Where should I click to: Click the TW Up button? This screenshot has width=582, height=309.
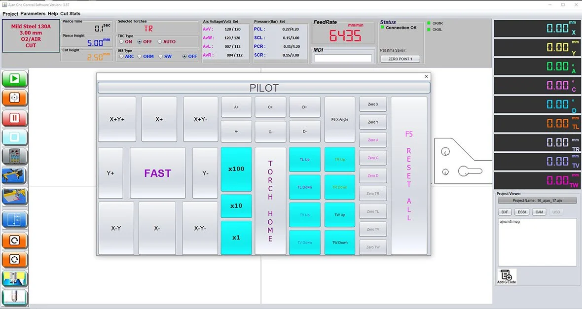(340, 215)
